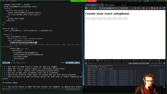This screenshot has height=94, width=167.
Task: Play the a note button
Action: pyautogui.click(x=115, y=19)
